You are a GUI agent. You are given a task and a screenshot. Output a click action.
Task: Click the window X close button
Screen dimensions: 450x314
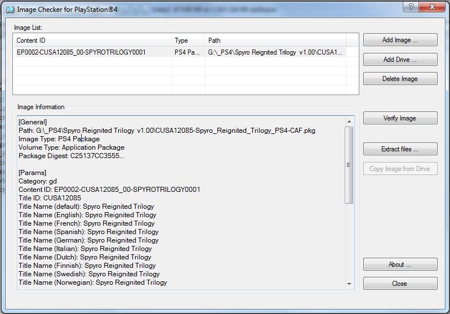pos(432,7)
